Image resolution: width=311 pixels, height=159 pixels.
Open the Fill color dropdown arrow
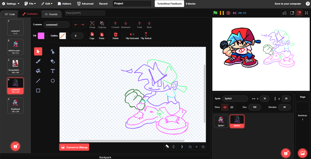tap(46, 36)
